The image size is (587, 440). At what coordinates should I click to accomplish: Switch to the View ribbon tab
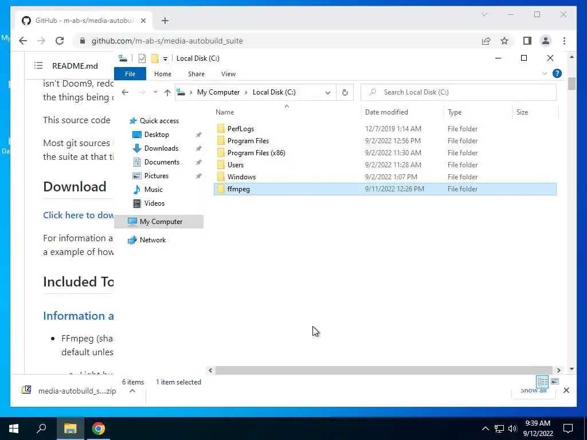tap(228, 74)
